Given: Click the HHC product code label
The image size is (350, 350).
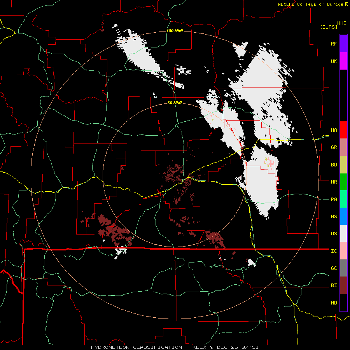Looking at the screenshot, I should coord(341,23).
